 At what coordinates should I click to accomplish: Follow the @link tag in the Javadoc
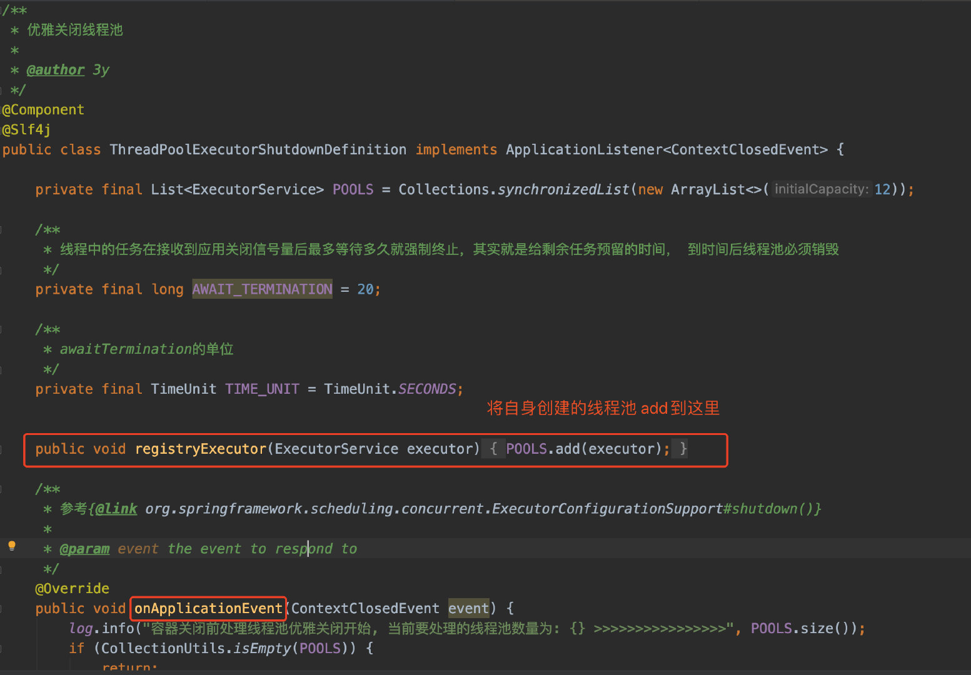click(116, 509)
